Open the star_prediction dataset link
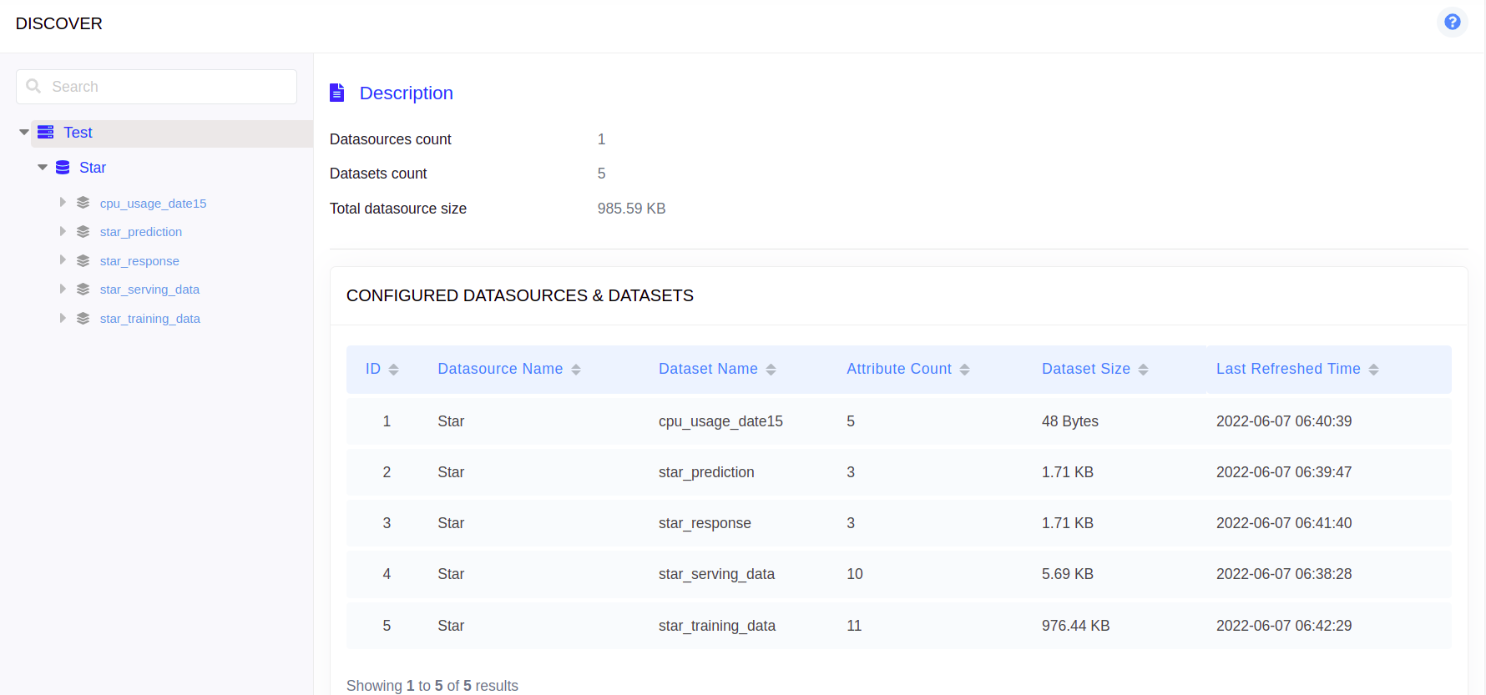 pyautogui.click(x=140, y=232)
